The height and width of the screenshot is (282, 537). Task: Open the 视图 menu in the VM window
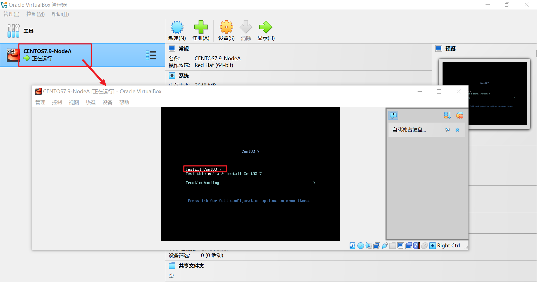[x=74, y=102]
